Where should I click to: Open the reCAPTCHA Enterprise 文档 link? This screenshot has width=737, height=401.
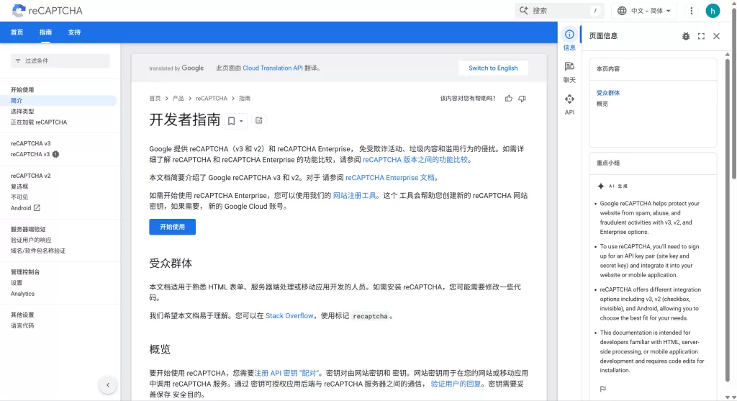coord(389,178)
